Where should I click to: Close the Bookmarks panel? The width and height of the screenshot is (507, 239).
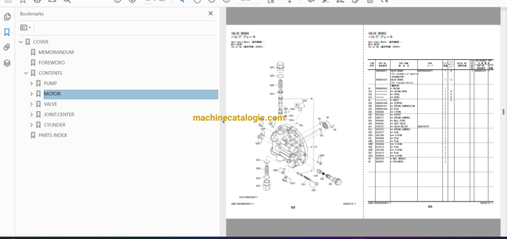click(211, 14)
